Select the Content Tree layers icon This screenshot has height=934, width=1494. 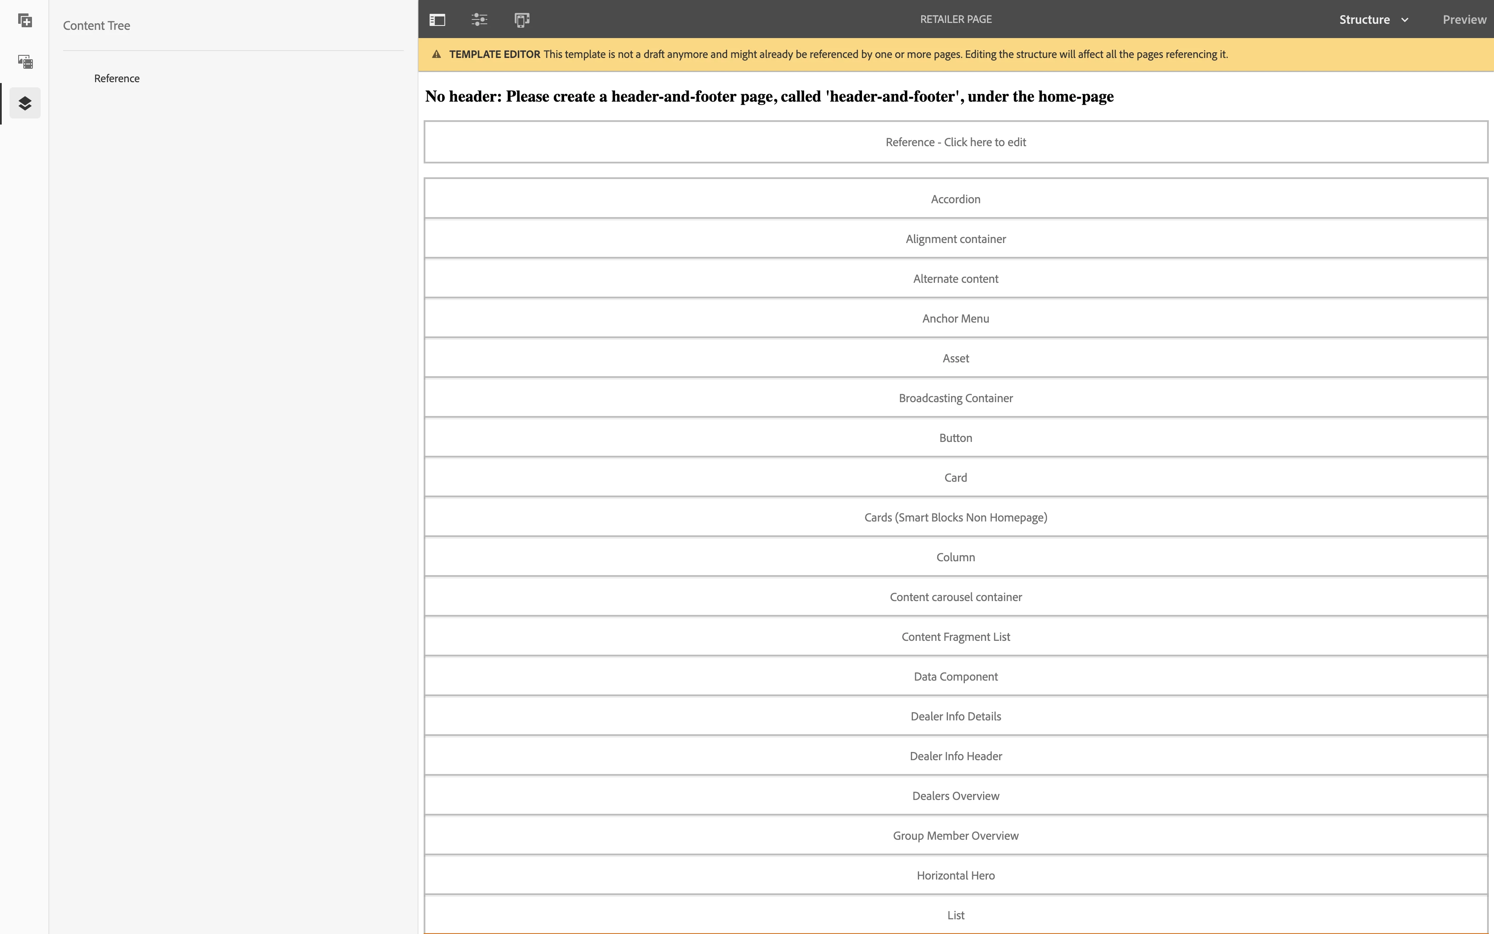click(x=25, y=103)
